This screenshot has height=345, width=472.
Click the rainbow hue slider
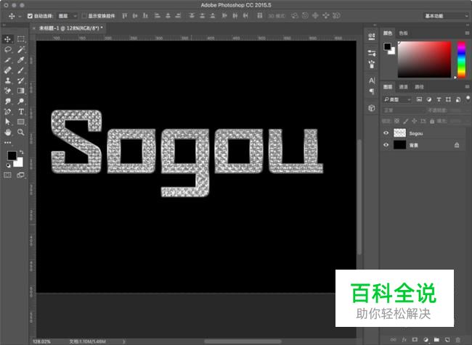pos(461,59)
